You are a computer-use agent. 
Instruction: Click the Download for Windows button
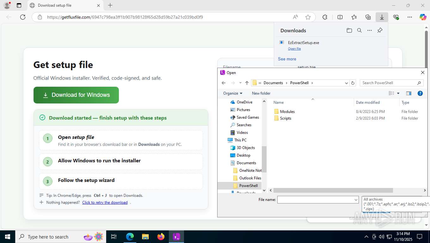point(76,95)
